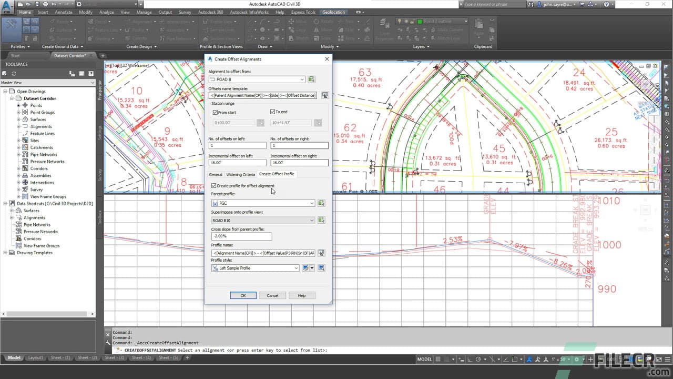673x379 pixels.
Task: Disable Create profile for offset alignment
Action: [x=213, y=185]
